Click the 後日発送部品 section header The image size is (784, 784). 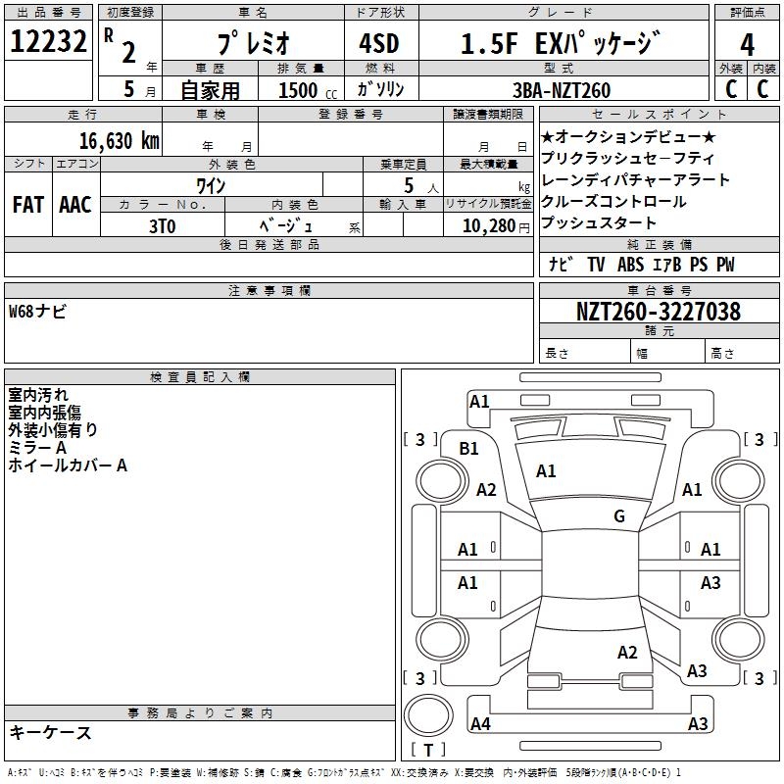click(269, 244)
